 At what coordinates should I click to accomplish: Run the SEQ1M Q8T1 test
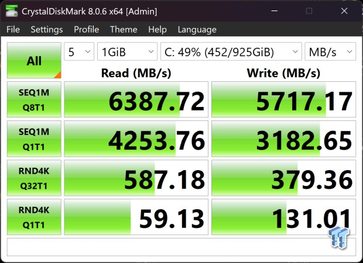click(34, 99)
